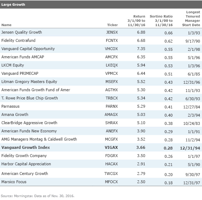Select Fidelity Growth Company name
Viewport: 202px width, 200px height.
[x=24, y=156]
